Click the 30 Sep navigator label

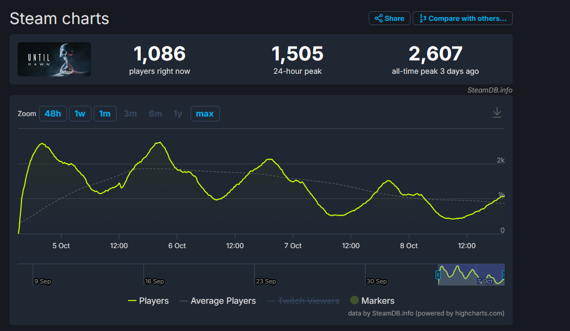point(377,281)
